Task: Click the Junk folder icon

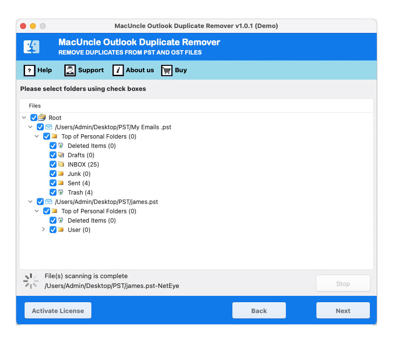Action: click(x=60, y=173)
